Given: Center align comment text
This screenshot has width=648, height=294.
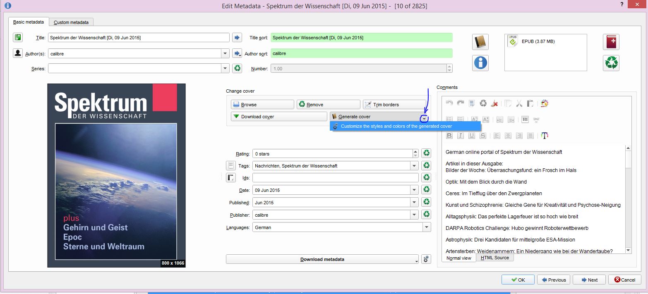Looking at the screenshot, I should [x=508, y=136].
